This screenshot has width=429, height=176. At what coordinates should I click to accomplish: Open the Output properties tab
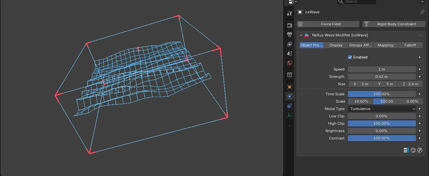click(290, 34)
